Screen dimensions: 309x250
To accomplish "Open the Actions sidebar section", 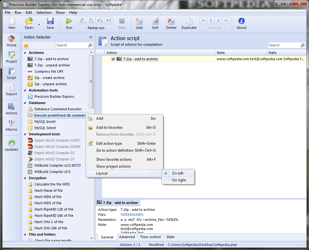I will pyautogui.click(x=11, y=109).
